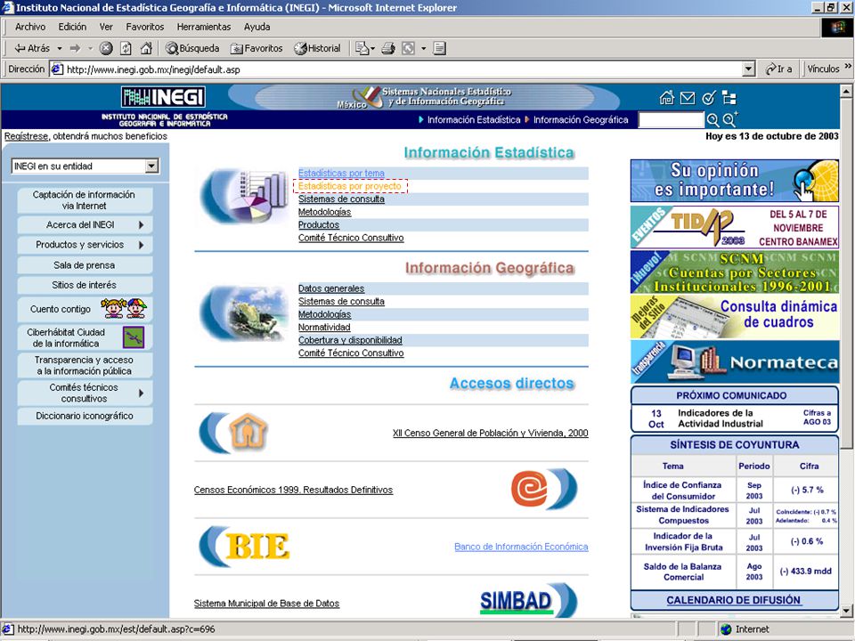855x641 pixels.
Task: Click the 'Su opinión es importante' banner
Action: [x=735, y=181]
